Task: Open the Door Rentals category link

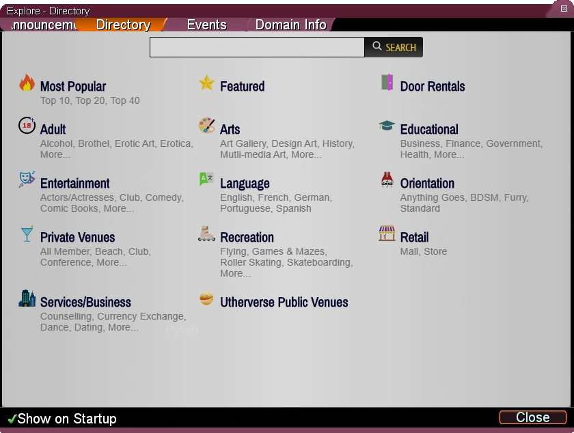Action: [x=433, y=86]
